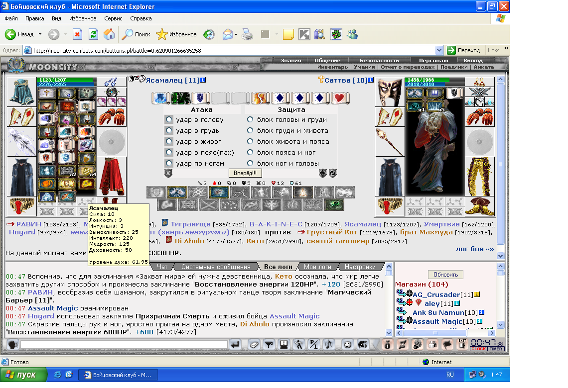Click the circular-arrows refresh shield icon

click(332, 173)
